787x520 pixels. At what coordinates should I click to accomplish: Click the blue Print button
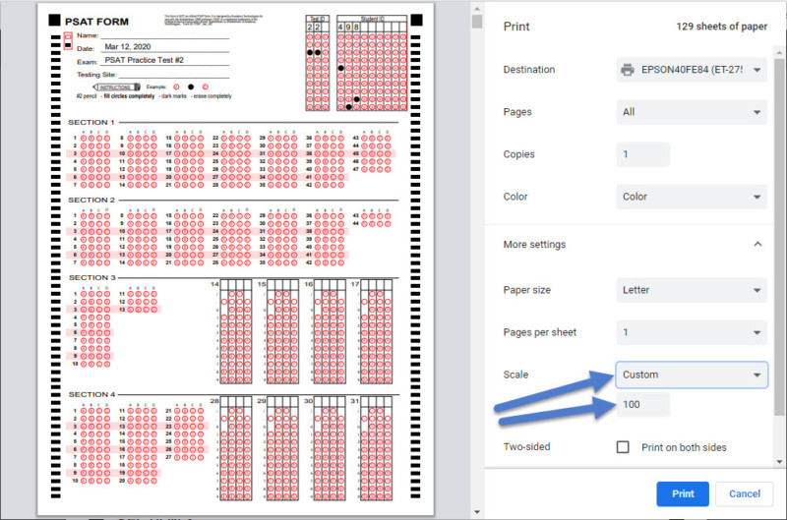(682, 493)
